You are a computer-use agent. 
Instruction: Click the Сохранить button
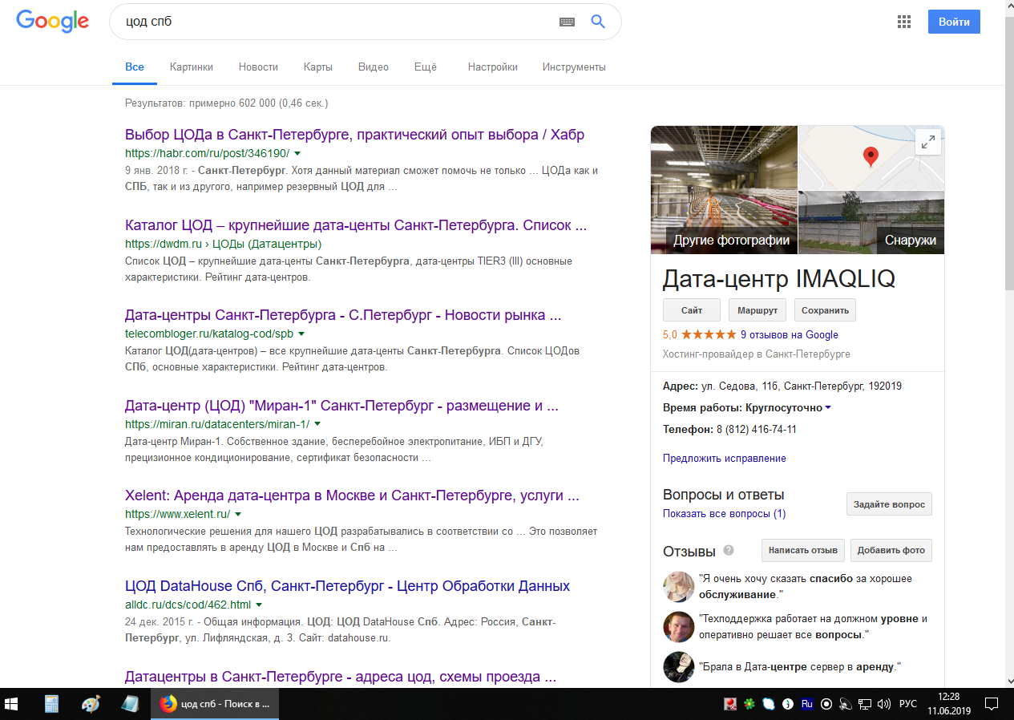[x=825, y=310]
